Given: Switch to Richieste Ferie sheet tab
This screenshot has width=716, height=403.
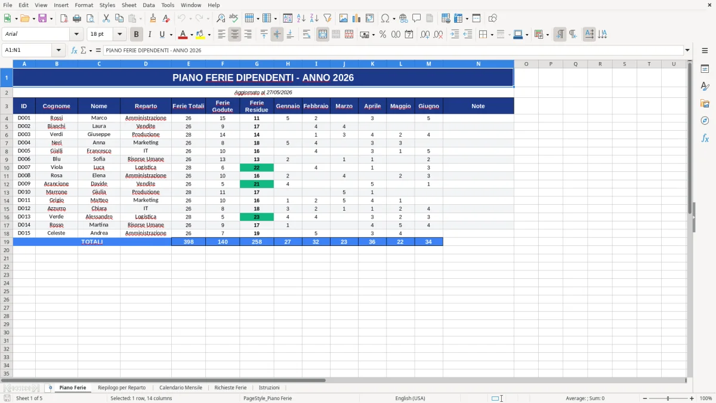Looking at the screenshot, I should (x=230, y=387).
